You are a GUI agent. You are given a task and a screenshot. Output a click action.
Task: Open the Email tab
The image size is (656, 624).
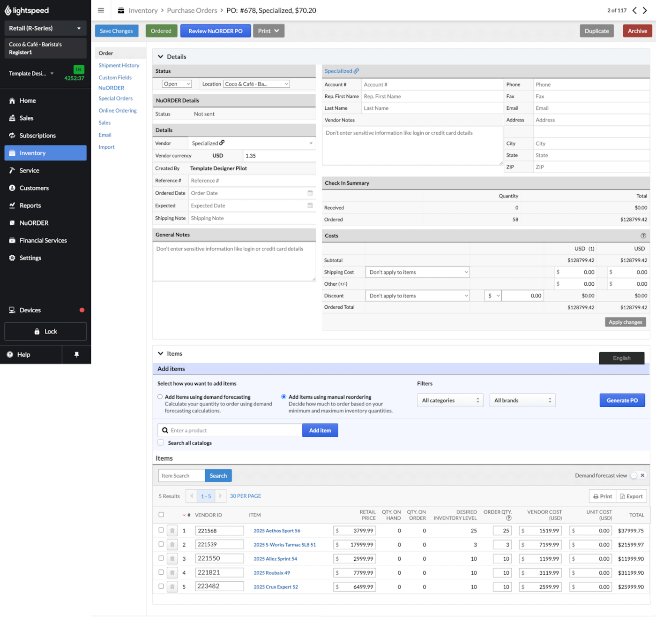click(105, 135)
